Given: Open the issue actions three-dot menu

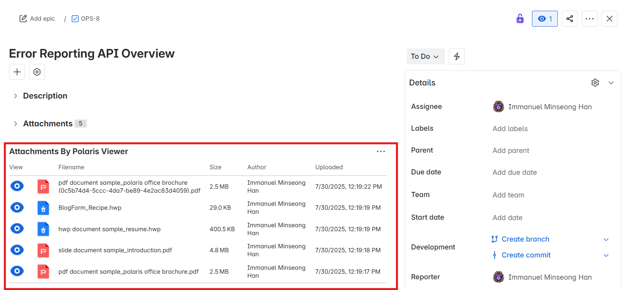Looking at the screenshot, I should click(590, 19).
